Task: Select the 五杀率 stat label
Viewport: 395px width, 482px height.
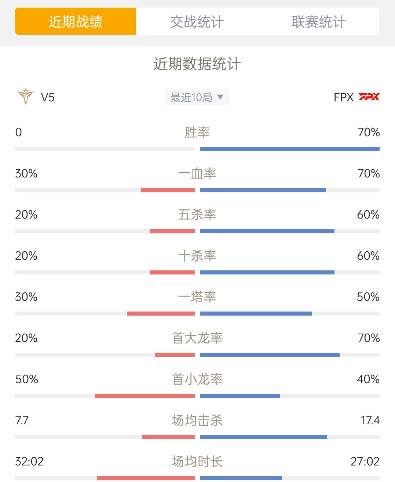Action: [197, 215]
